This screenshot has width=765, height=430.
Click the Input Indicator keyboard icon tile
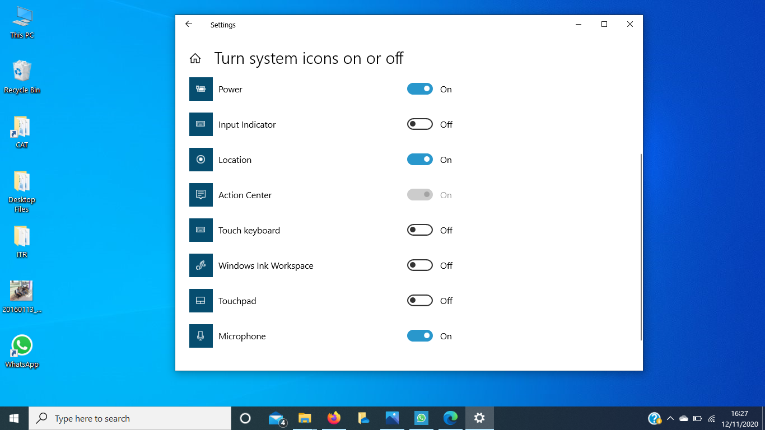[201, 124]
